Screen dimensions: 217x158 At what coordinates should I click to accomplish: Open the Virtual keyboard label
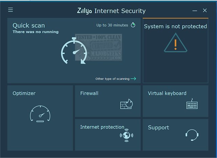click(x=167, y=93)
